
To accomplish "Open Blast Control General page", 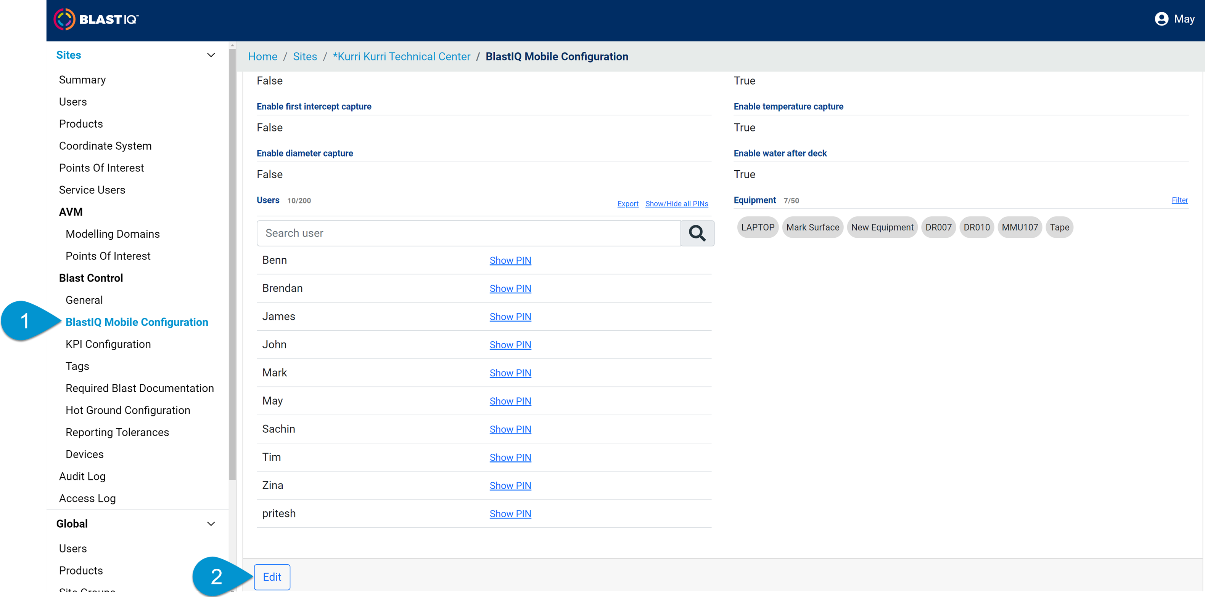I will pos(84,300).
